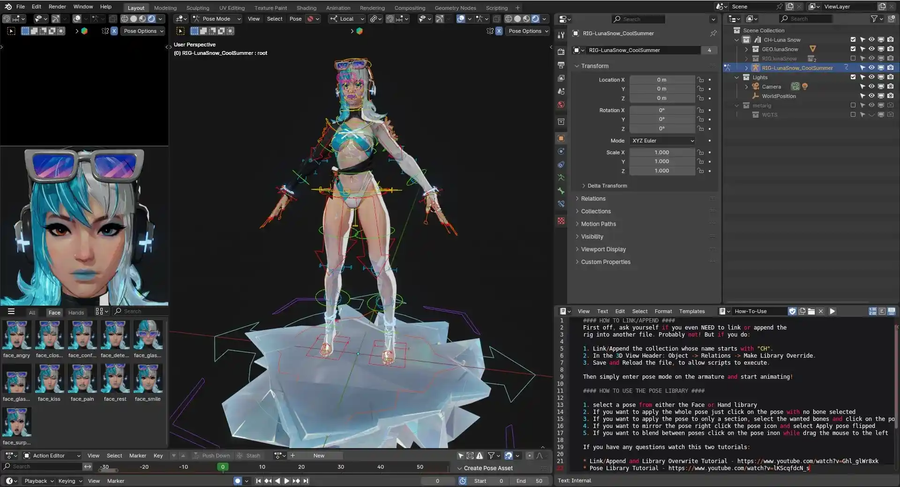Uncheck the CH-Luna Snow collection checkbox

pyautogui.click(x=853, y=40)
